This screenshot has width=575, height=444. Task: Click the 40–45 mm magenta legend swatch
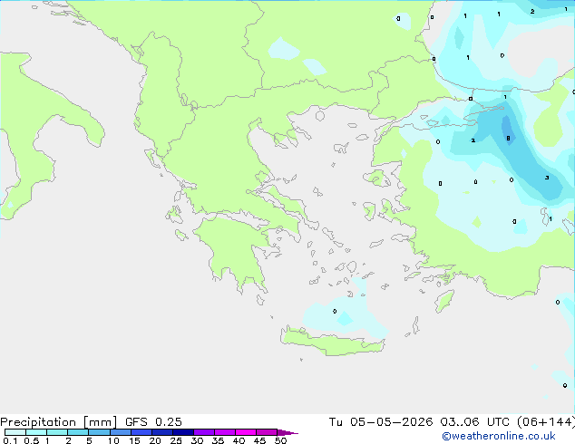click(x=246, y=432)
